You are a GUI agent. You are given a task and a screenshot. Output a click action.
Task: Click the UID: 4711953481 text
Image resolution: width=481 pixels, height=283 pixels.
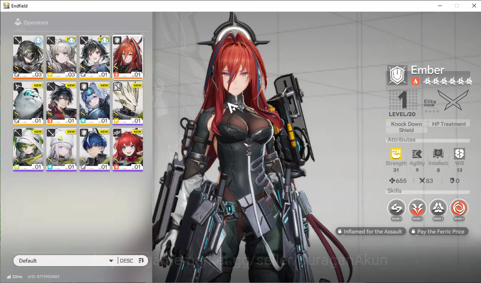click(43, 277)
